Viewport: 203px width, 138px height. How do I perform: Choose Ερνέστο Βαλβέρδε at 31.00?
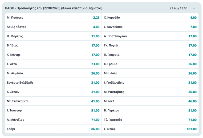(53, 83)
